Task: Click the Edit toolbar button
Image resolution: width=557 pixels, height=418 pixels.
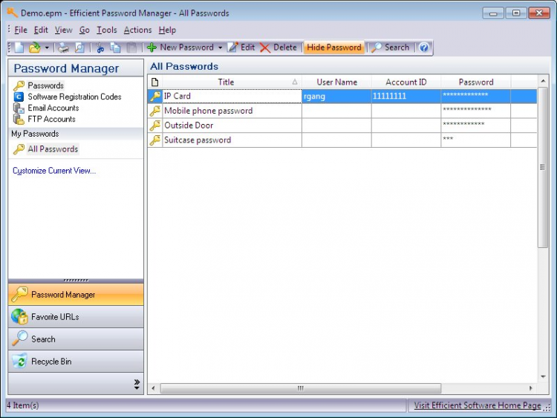Action: [241, 48]
